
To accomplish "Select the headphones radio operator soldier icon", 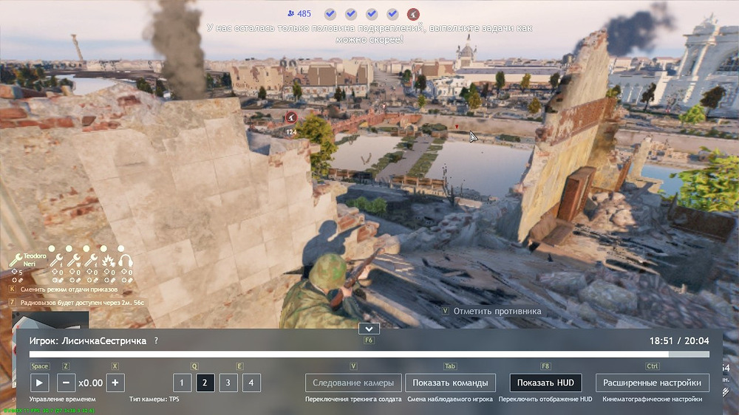I will 125,261.
